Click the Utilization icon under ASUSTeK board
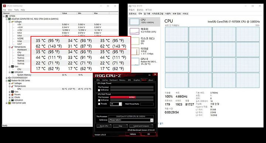This screenshot has width=266, height=143. 13,72
